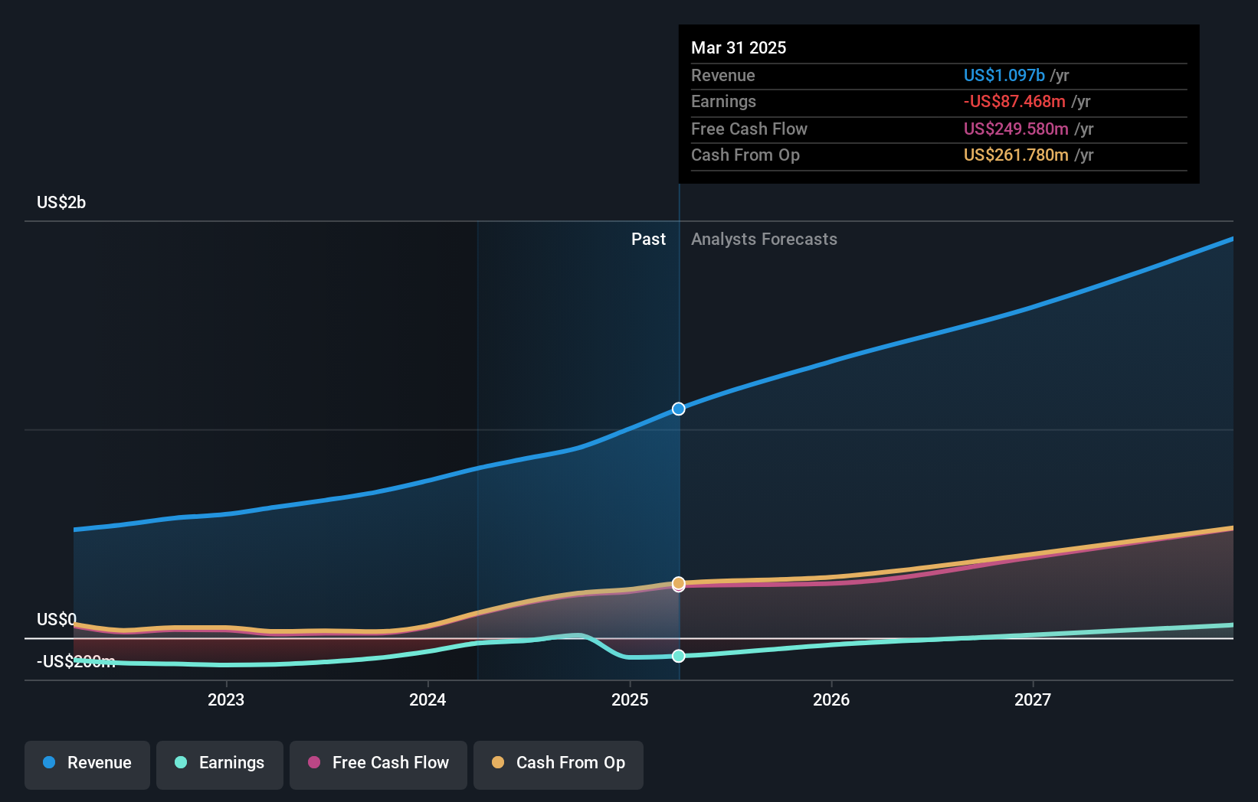
Task: Click the Earnings row label in tooltip
Action: click(723, 101)
